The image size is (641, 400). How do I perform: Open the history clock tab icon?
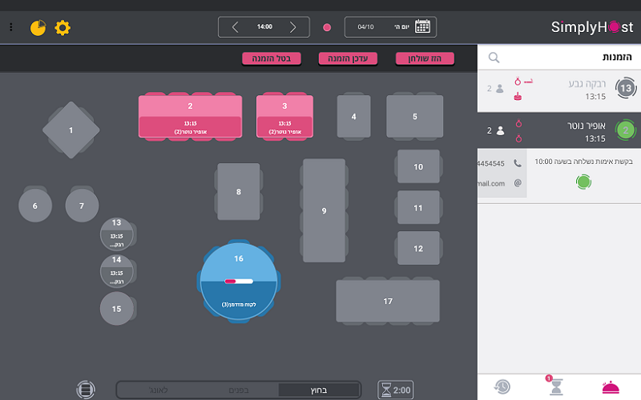click(502, 386)
